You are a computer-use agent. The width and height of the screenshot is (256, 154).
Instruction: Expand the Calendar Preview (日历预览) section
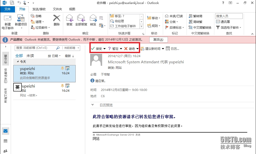point(93,105)
